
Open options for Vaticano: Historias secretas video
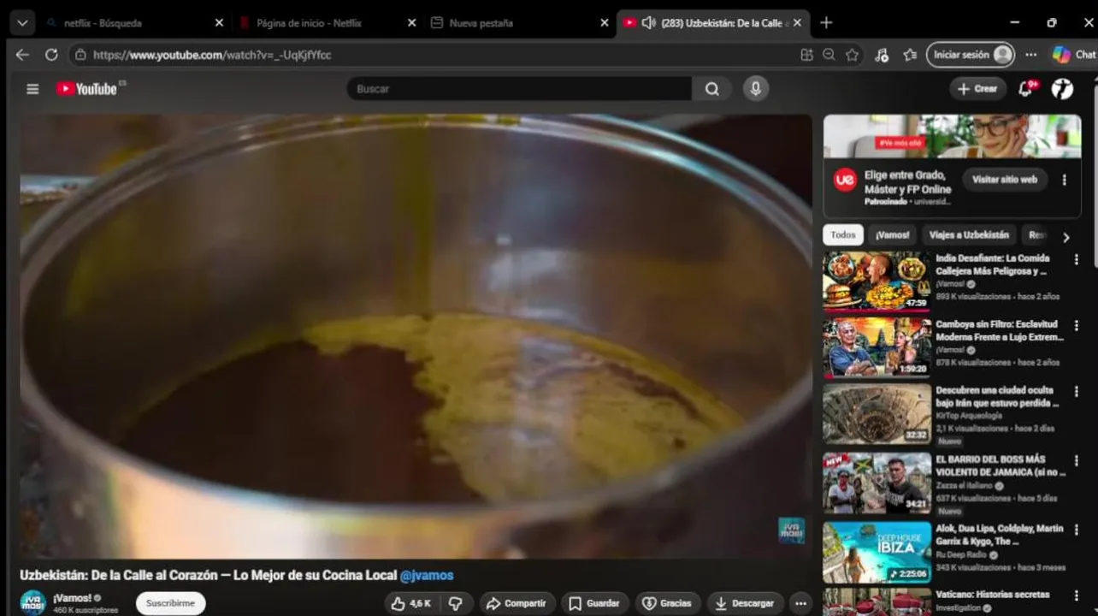click(1077, 595)
